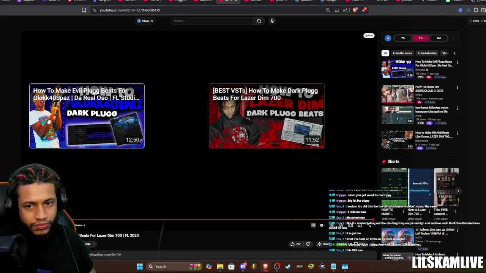Open options for kanye instagram video
Image resolution: width=486 pixels, height=273 pixels.
(x=457, y=108)
